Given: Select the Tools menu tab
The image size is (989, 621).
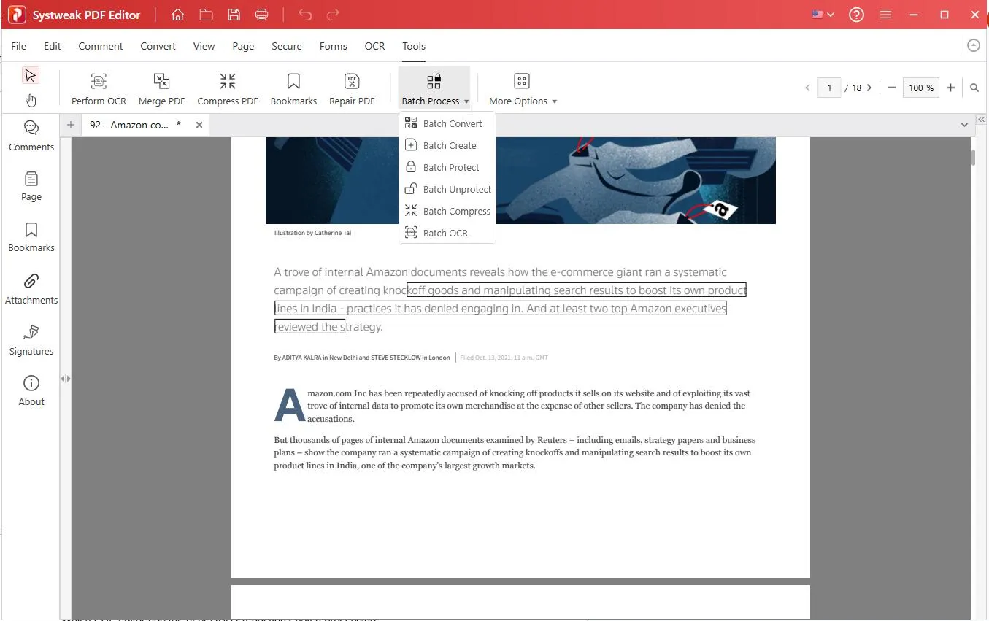Looking at the screenshot, I should pos(414,46).
